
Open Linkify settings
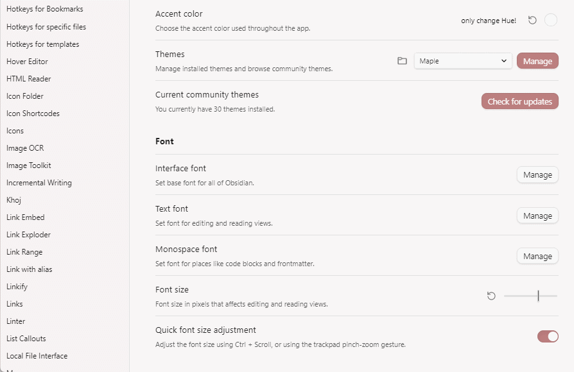point(17,286)
